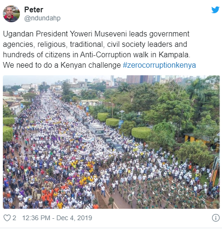Open the tweet info circle icon

pyautogui.click(x=216, y=218)
